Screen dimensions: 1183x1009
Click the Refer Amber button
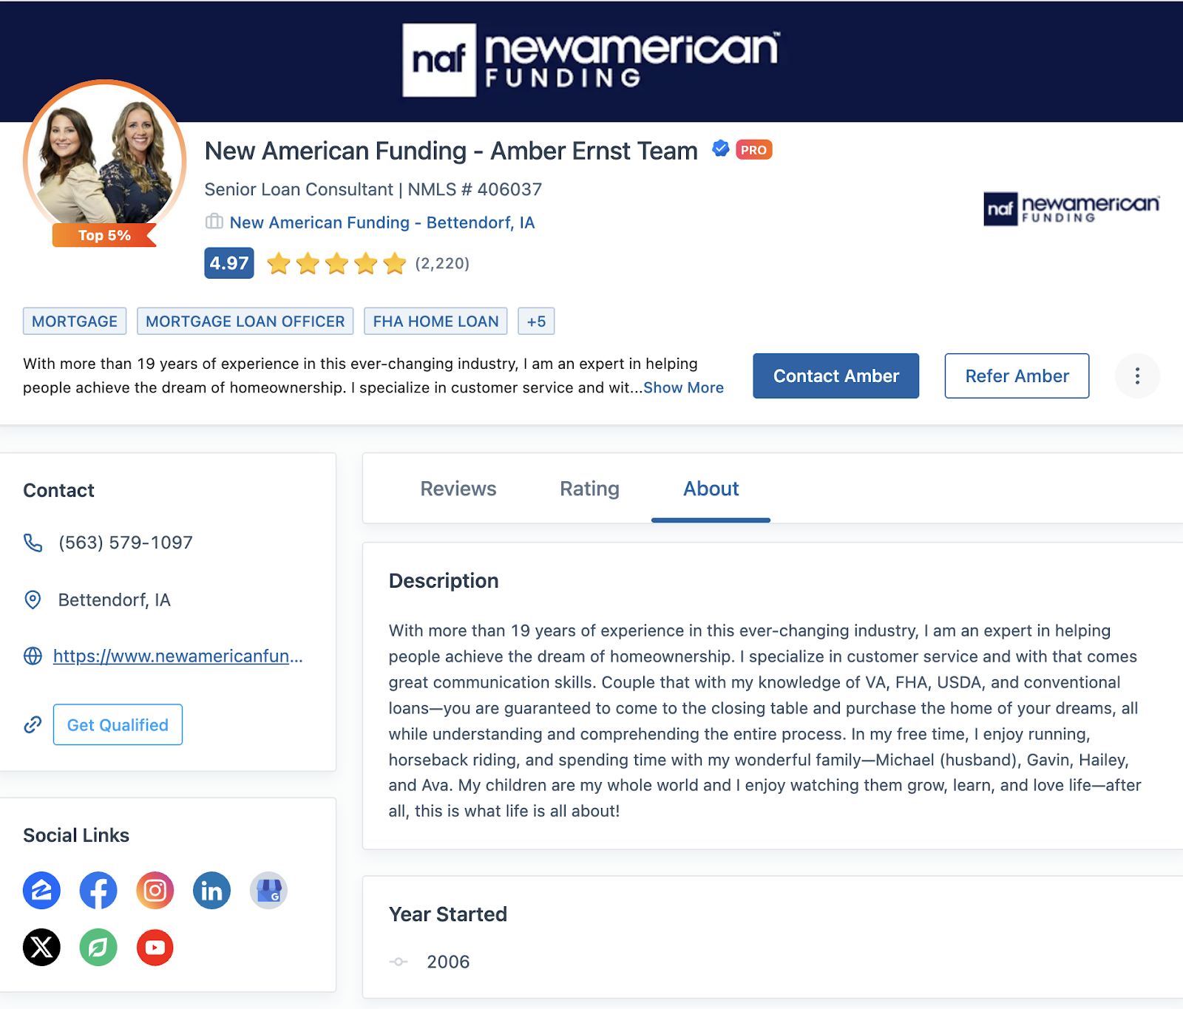click(x=1017, y=376)
